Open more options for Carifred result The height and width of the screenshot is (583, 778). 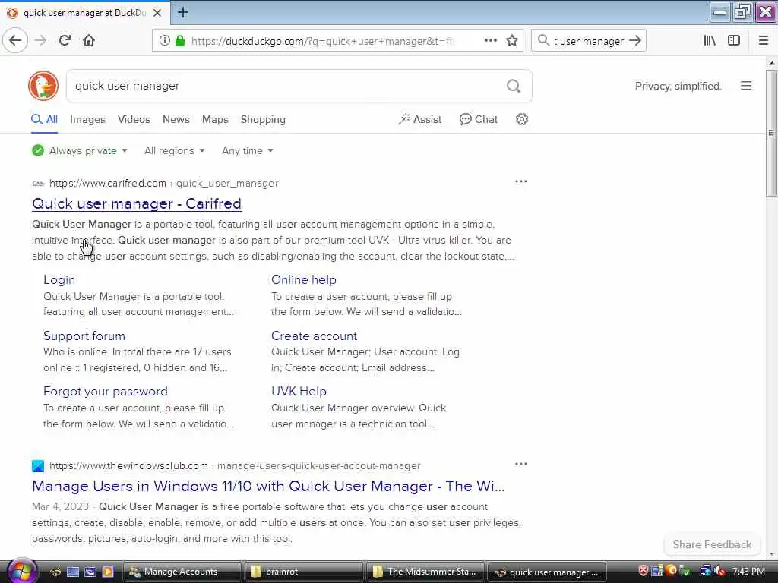click(521, 181)
